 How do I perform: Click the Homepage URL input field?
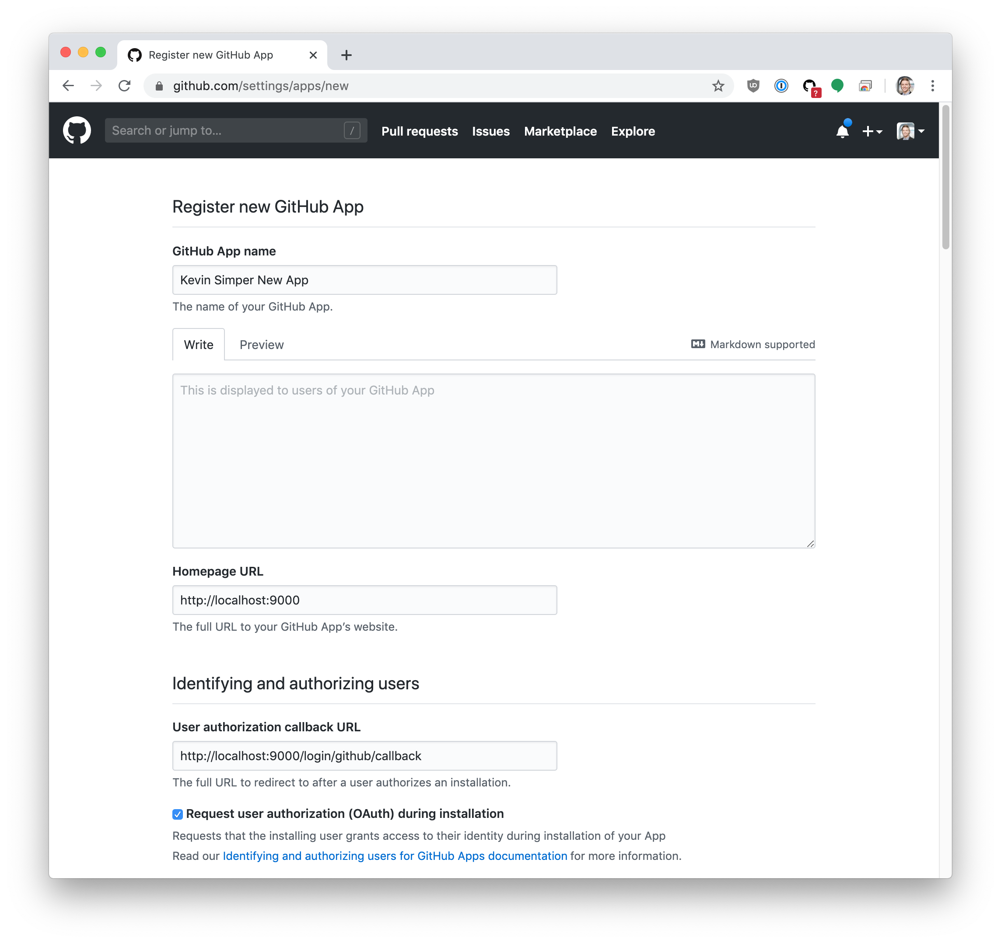tap(364, 600)
